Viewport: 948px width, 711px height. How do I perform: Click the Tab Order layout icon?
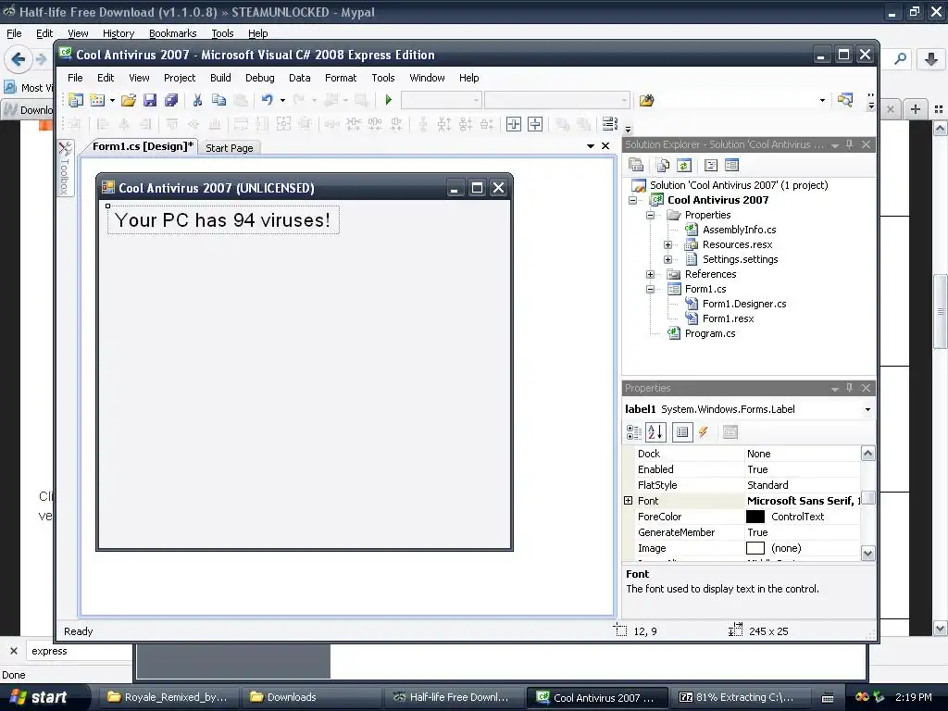coord(610,124)
